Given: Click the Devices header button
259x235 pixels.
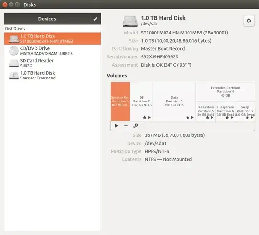Looking at the screenshot, I should coord(47,19).
